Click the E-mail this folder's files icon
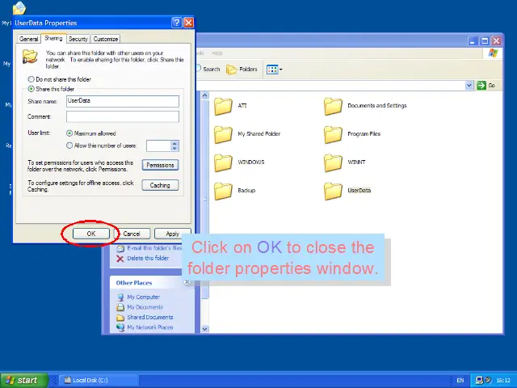 click(x=120, y=248)
